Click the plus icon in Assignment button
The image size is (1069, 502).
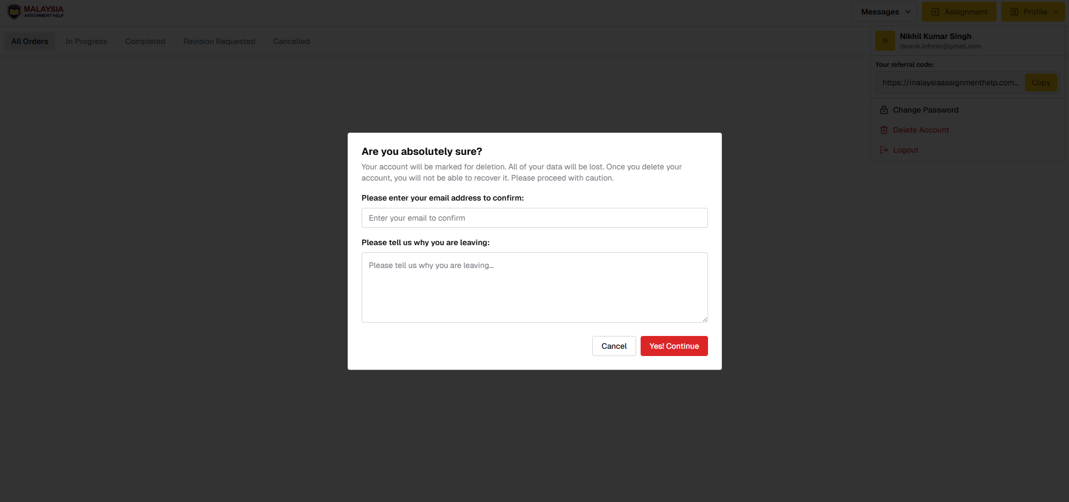(x=935, y=12)
